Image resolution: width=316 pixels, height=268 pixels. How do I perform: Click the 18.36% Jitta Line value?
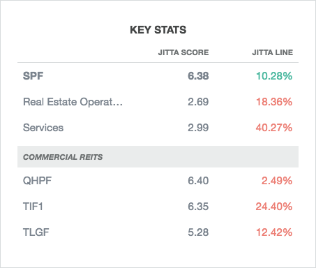pyautogui.click(x=274, y=102)
